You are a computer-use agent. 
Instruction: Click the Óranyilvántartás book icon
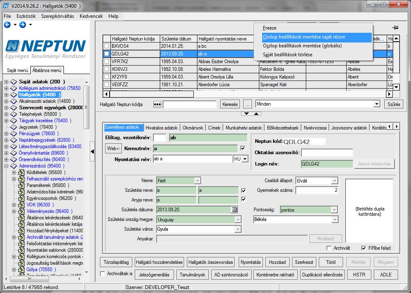pos(14,153)
